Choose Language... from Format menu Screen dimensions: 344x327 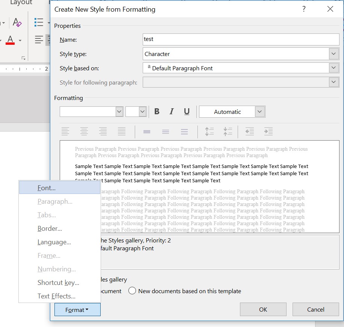tap(60, 242)
